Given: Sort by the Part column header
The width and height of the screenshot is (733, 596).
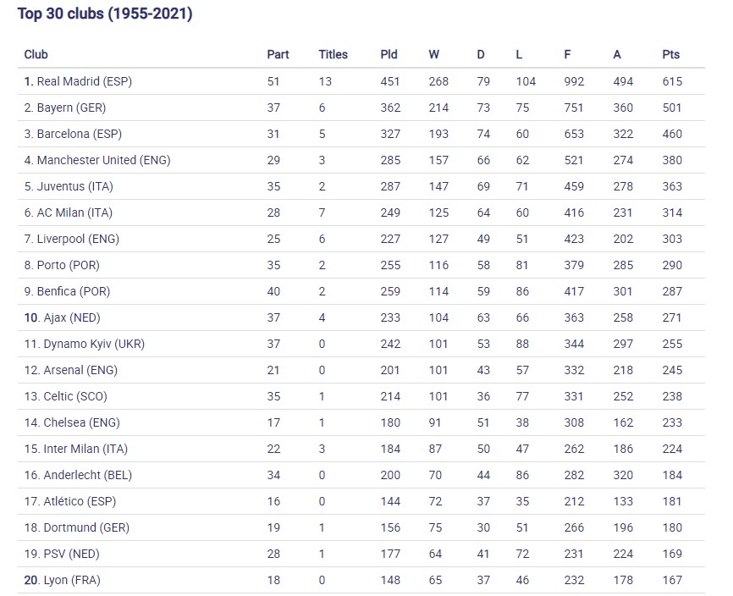Looking at the screenshot, I should coord(278,54).
